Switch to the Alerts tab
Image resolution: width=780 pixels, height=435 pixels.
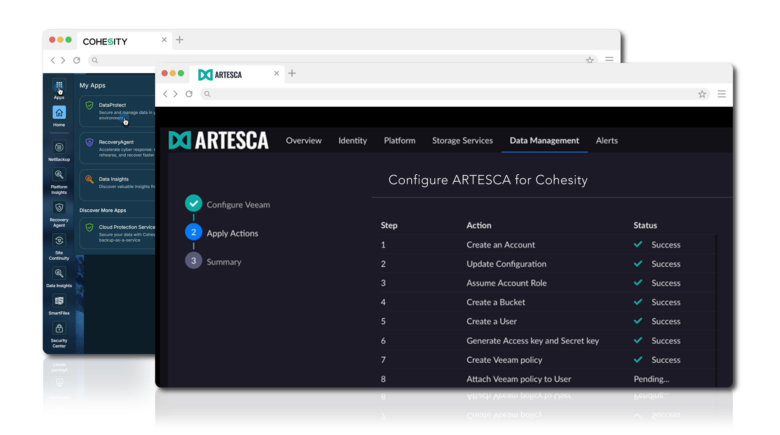(606, 141)
